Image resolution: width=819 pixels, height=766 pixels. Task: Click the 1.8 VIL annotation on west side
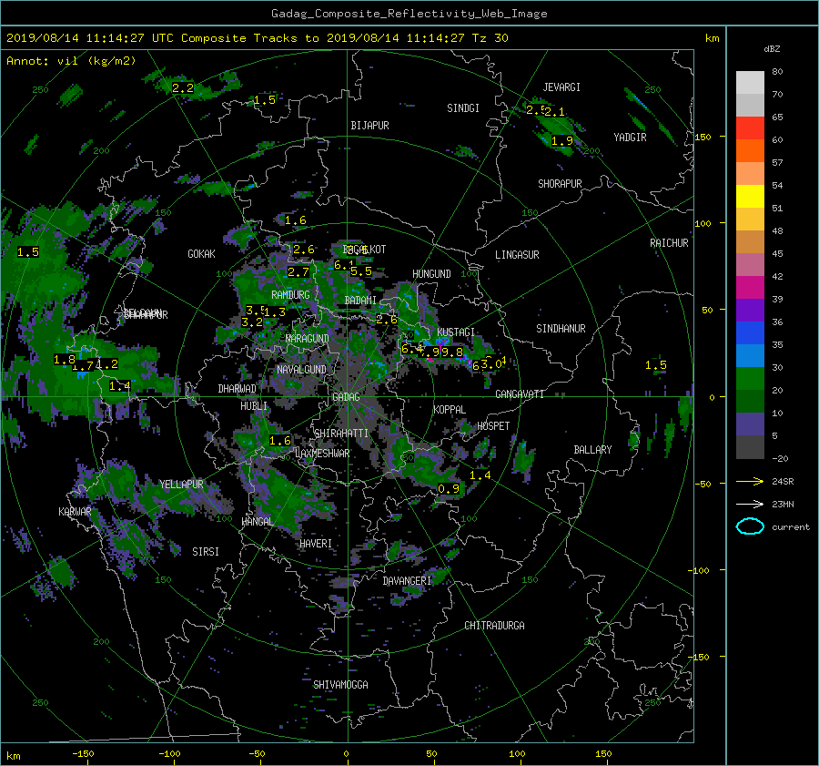[65, 360]
